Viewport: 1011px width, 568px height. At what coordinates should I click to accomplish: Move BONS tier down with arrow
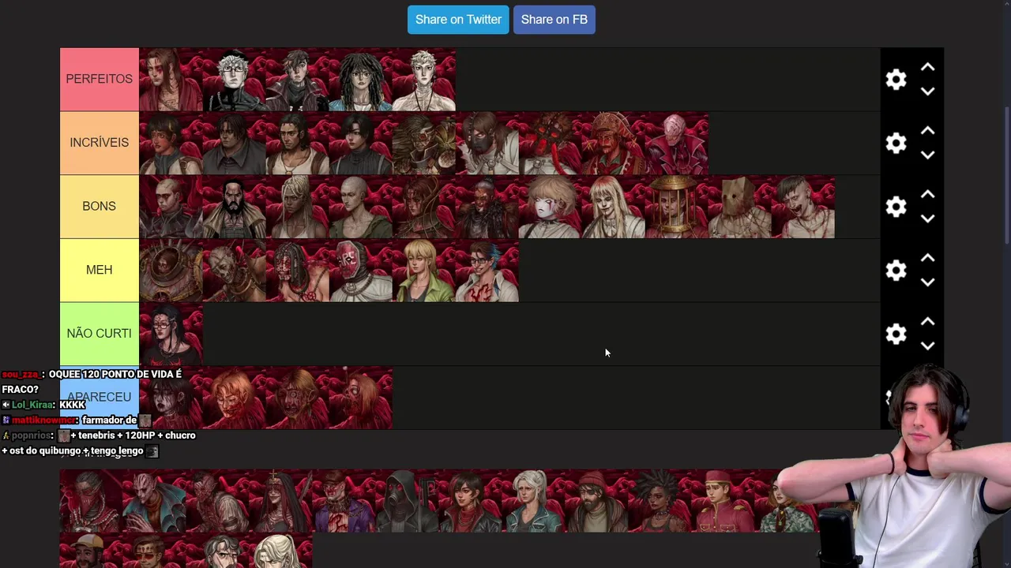click(x=928, y=219)
